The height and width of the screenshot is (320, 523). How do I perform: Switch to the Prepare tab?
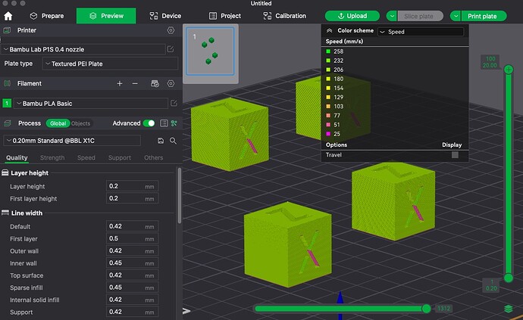pos(47,16)
